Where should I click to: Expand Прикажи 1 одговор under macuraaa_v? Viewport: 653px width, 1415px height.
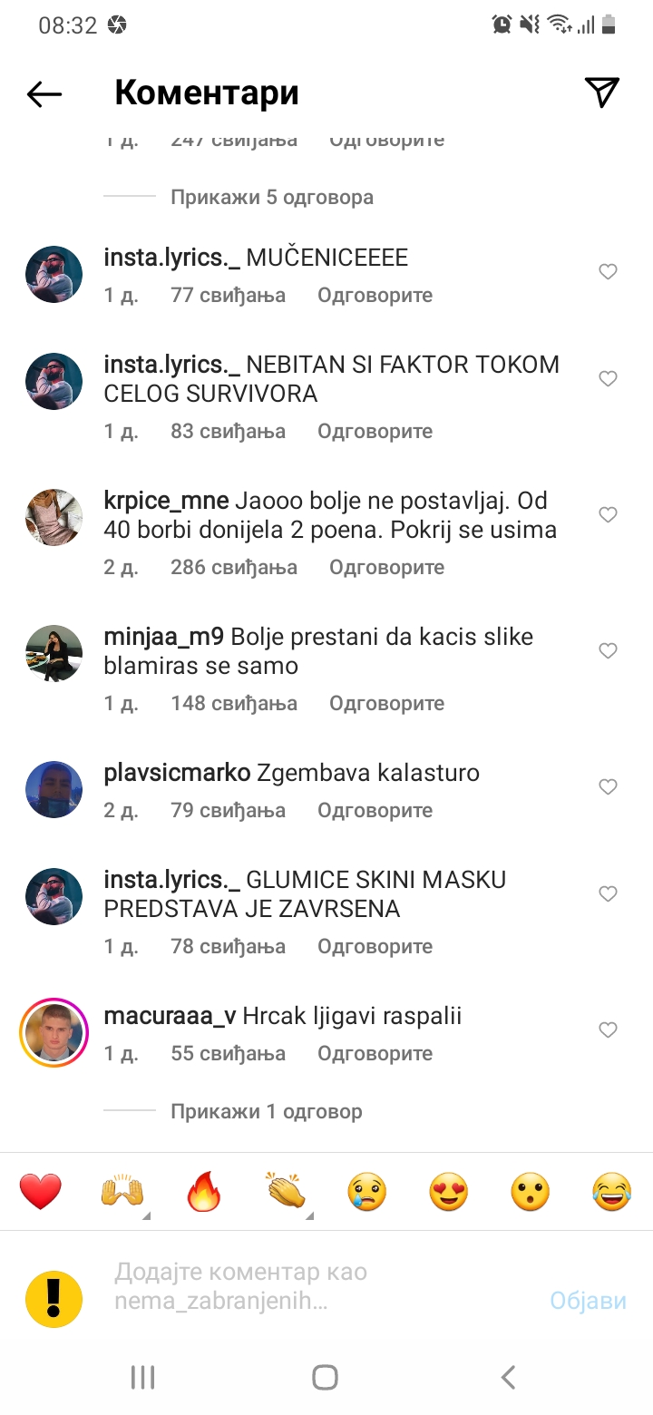pos(267,1111)
